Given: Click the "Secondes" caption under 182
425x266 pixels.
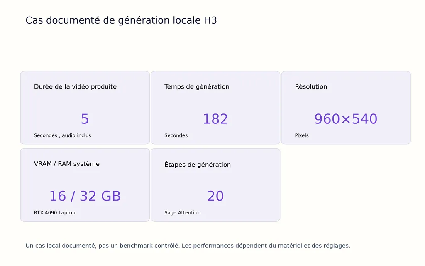Looking at the screenshot, I should (176, 135).
